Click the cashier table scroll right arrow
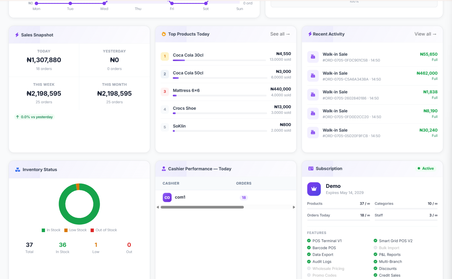 pyautogui.click(x=294, y=207)
